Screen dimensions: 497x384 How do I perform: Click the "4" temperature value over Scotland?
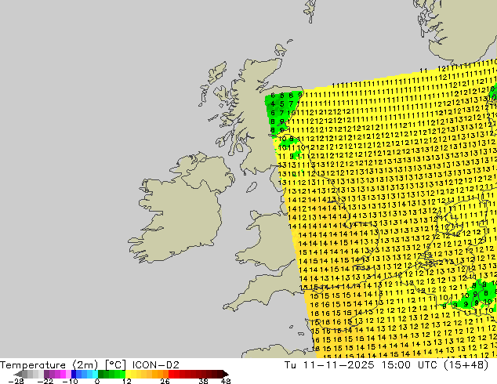pyautogui.click(x=273, y=104)
